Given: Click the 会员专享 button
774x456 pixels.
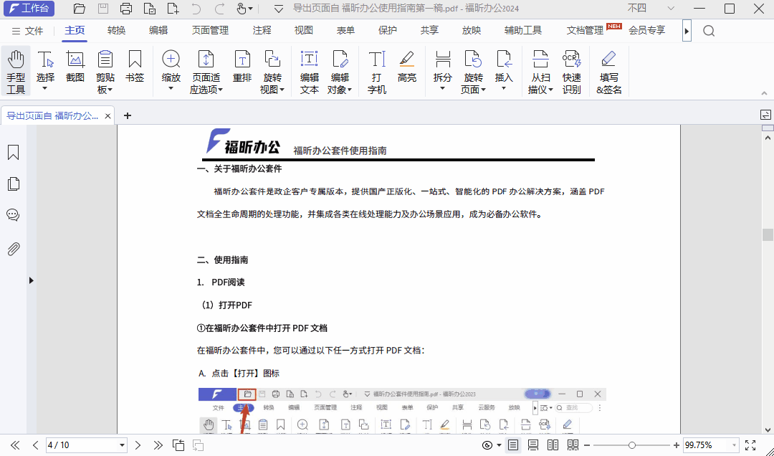Looking at the screenshot, I should point(647,30).
